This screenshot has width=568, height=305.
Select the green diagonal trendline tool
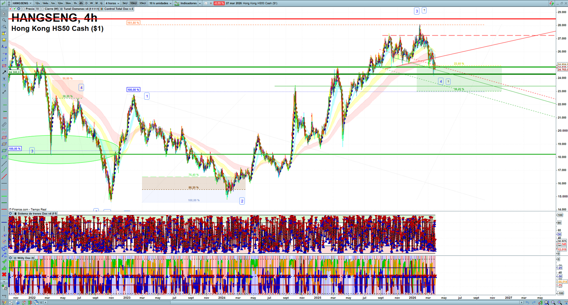tap(4, 170)
